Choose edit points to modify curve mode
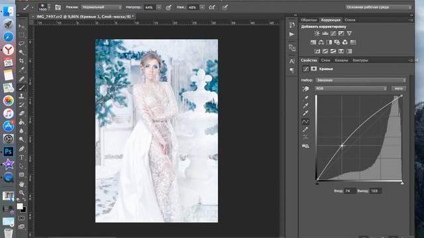Viewport: 424px width, 238px height. 305,122
